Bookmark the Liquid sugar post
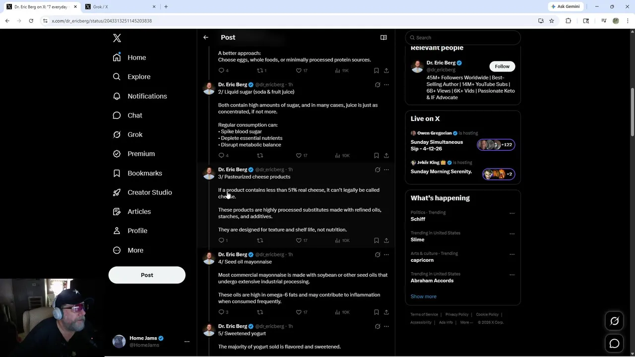 [x=377, y=156]
